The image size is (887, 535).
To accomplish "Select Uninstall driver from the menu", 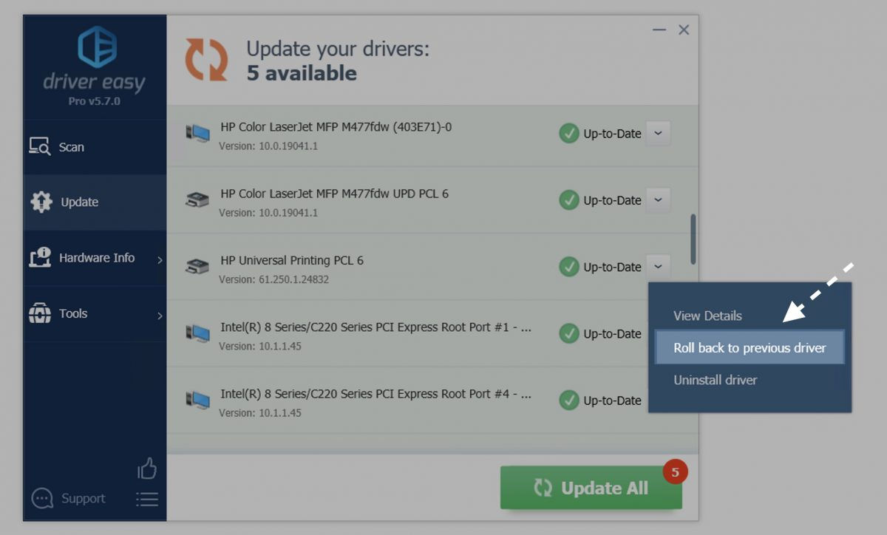I will (x=714, y=380).
